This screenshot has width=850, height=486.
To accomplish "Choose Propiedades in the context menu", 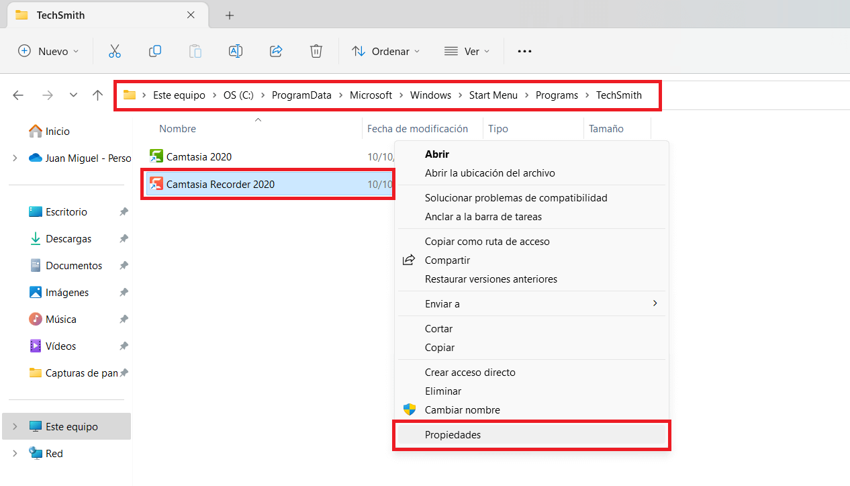I will pos(532,435).
